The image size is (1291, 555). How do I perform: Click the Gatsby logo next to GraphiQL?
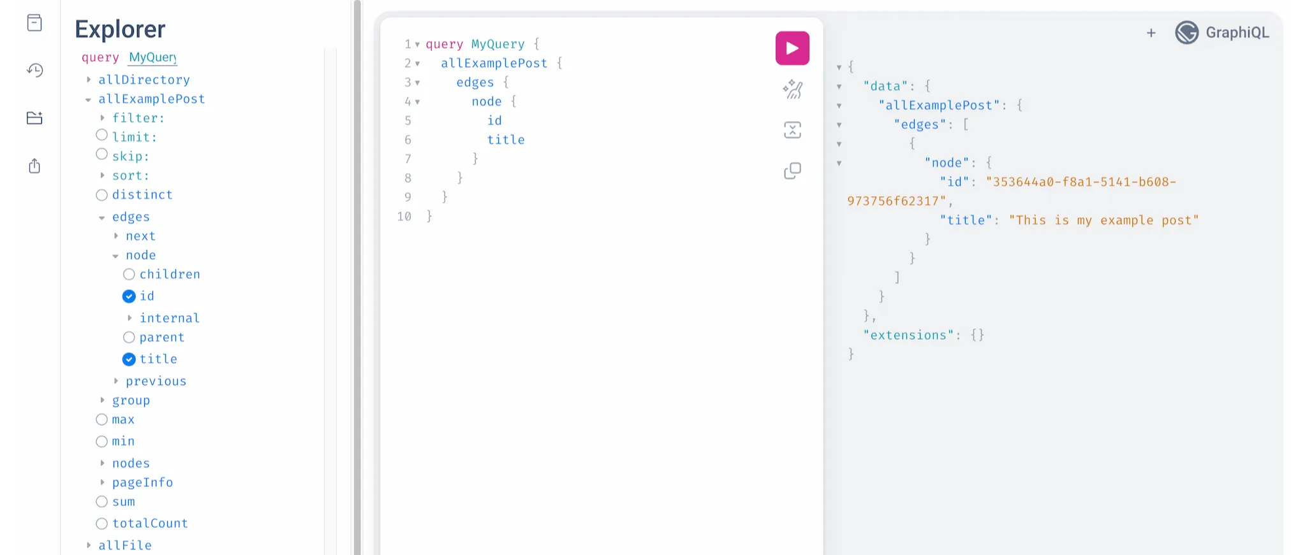point(1187,32)
